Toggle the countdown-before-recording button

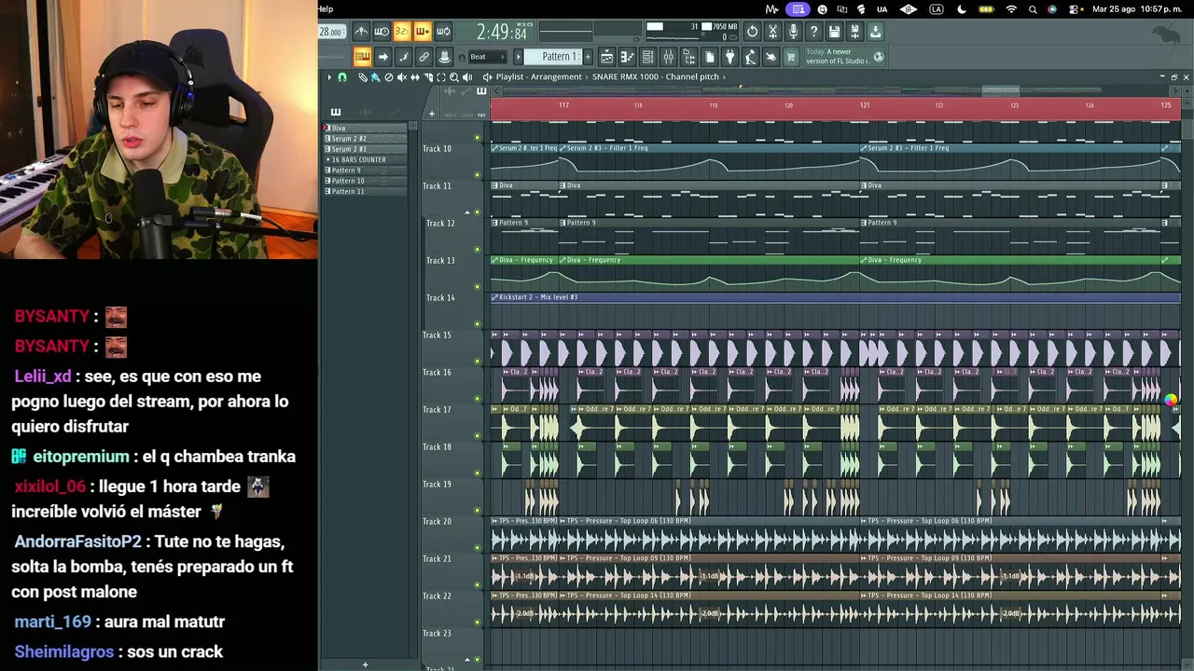click(402, 32)
